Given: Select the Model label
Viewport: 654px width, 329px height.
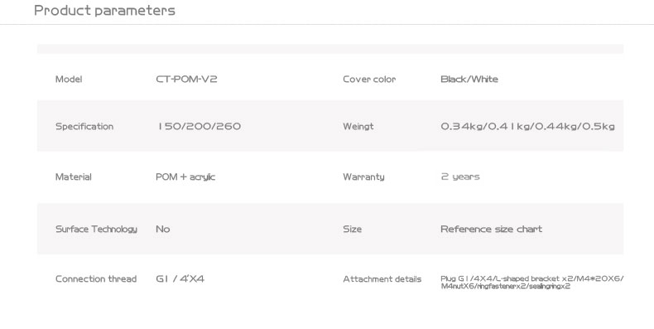Looking at the screenshot, I should 69,80.
